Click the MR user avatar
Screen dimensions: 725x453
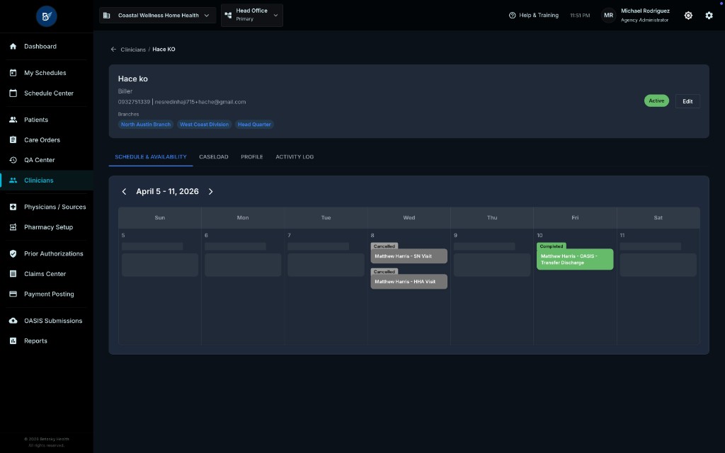[608, 16]
